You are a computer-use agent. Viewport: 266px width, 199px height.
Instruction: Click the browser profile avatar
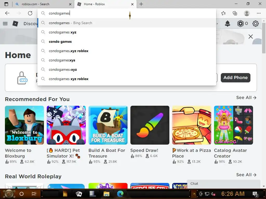tap(247, 13)
